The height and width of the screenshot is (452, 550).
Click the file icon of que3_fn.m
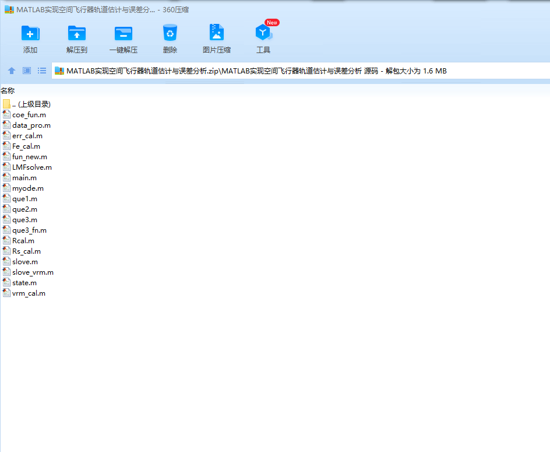coord(6,230)
